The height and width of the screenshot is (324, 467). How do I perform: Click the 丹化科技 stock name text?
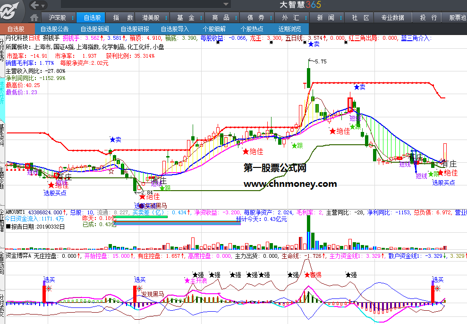click(x=17, y=38)
